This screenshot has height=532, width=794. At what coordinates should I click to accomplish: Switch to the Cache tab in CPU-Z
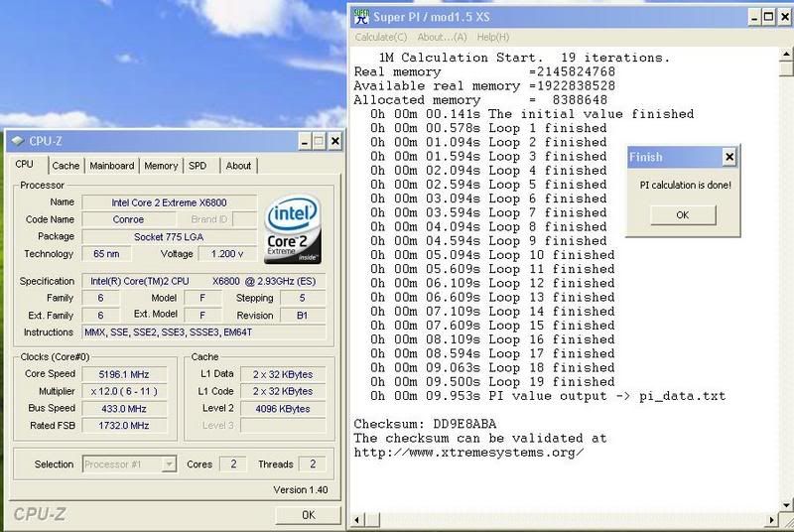coord(66,166)
